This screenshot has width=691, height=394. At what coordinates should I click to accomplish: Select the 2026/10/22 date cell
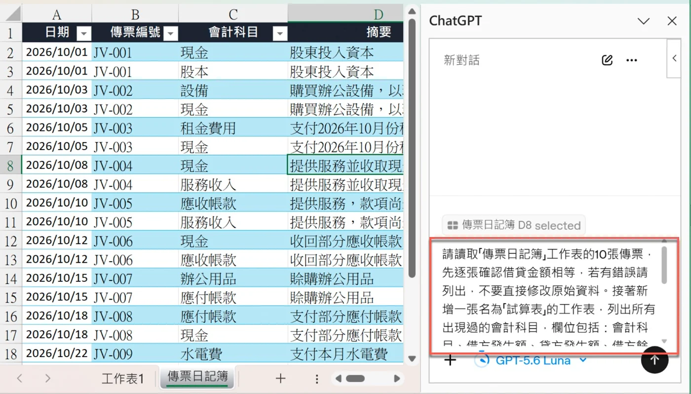(x=57, y=354)
